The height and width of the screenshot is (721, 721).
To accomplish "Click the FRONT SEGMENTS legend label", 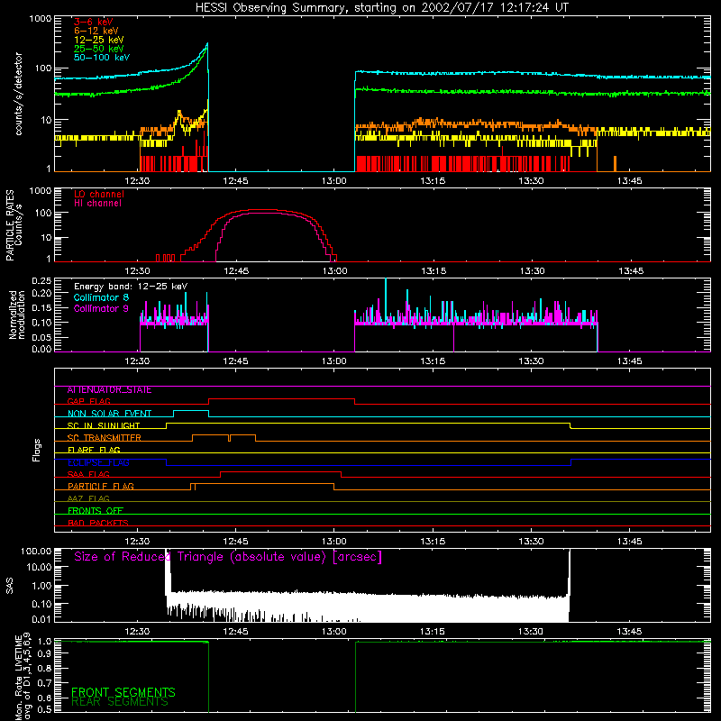I will (x=123, y=692).
